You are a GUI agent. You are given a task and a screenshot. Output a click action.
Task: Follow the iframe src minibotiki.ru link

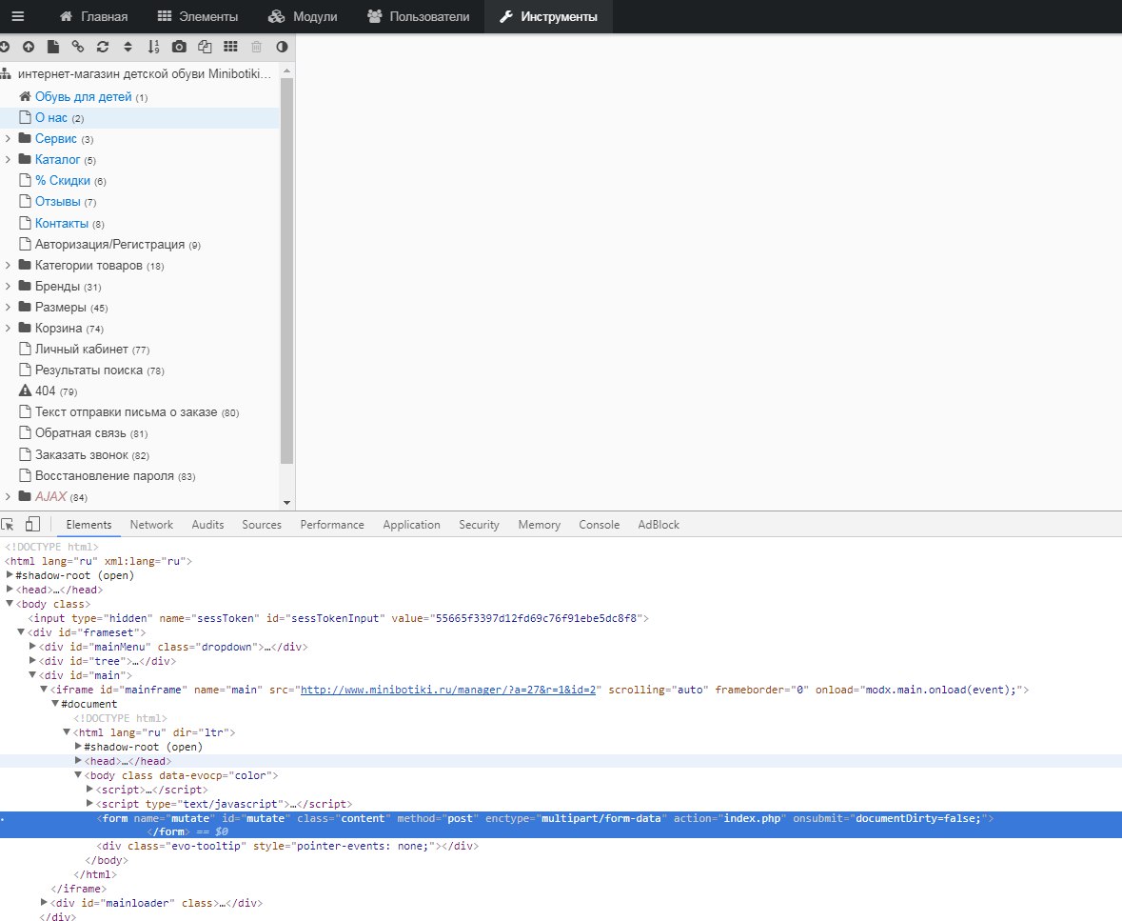click(x=448, y=690)
